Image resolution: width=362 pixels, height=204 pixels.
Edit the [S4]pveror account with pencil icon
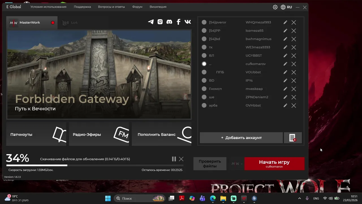(x=285, y=22)
